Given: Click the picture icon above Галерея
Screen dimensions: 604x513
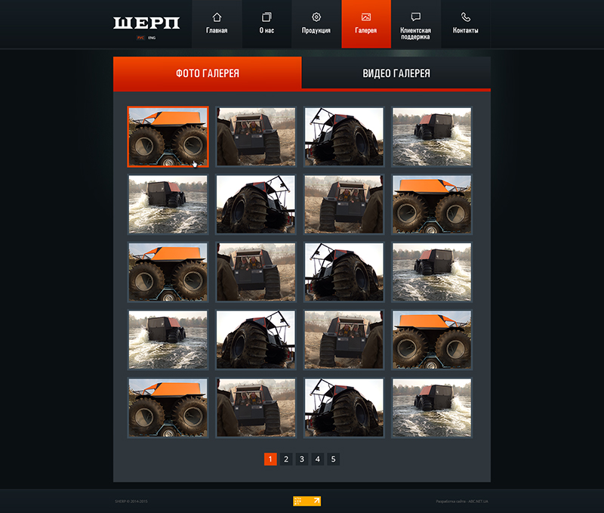Looking at the screenshot, I should [366, 17].
